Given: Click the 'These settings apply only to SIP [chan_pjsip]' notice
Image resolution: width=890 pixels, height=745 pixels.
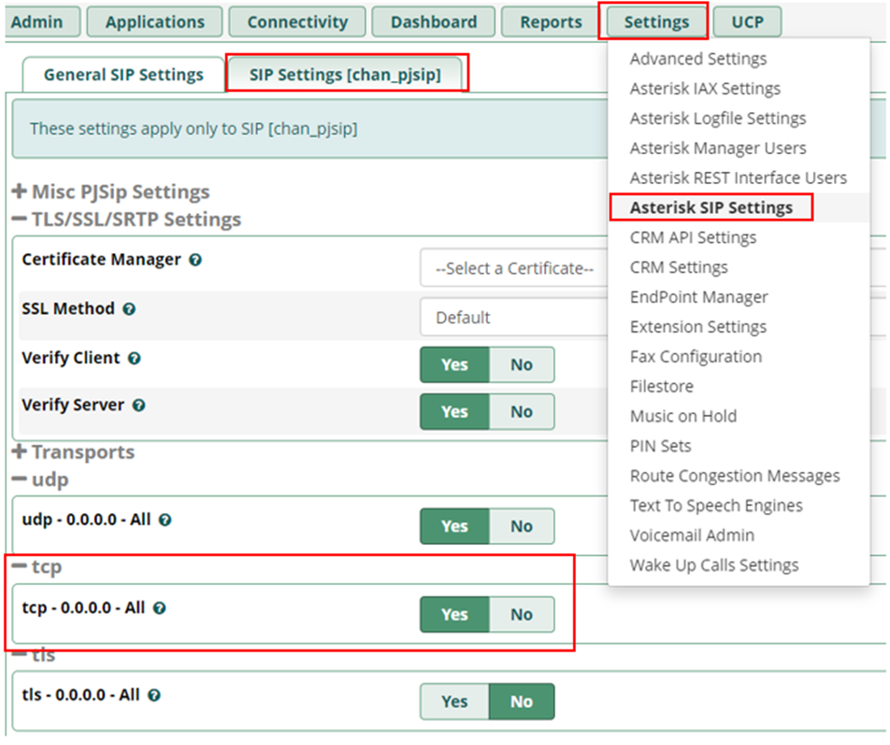Looking at the screenshot, I should [194, 129].
